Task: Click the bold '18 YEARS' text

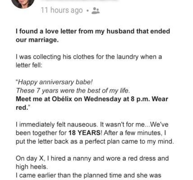Action: [84, 133]
